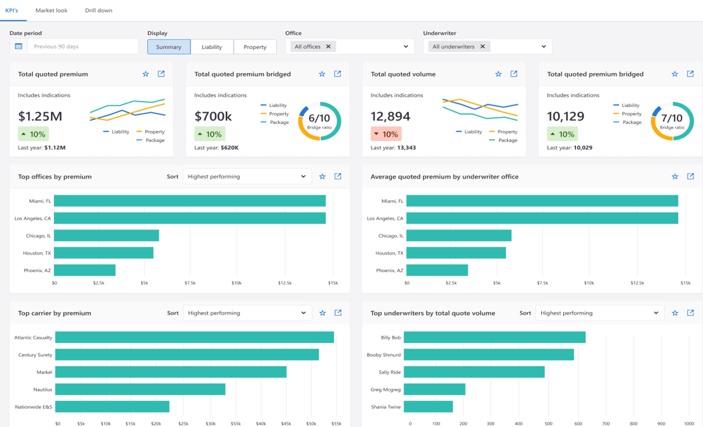703x427 pixels.
Task: Open Top underwriters chart in external view
Action: pos(690,313)
